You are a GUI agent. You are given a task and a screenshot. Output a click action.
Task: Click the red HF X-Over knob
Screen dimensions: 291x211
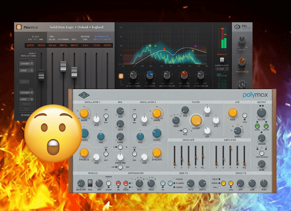point(184,75)
